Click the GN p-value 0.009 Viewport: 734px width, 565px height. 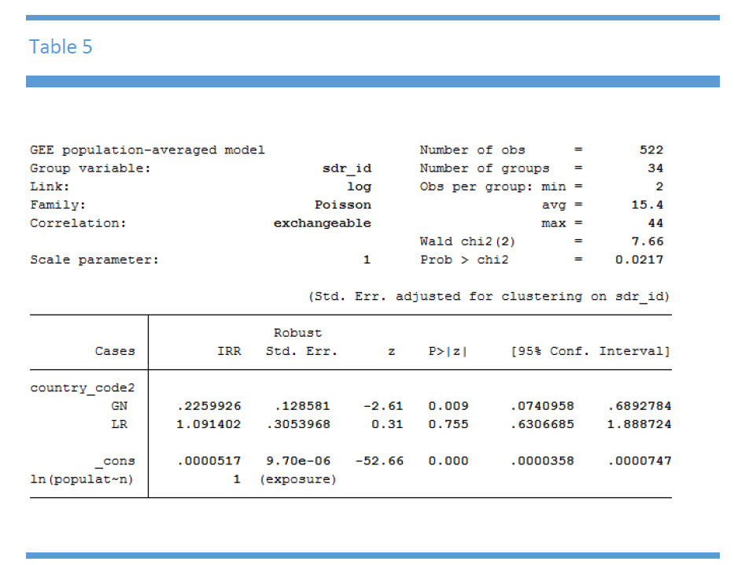(x=448, y=406)
